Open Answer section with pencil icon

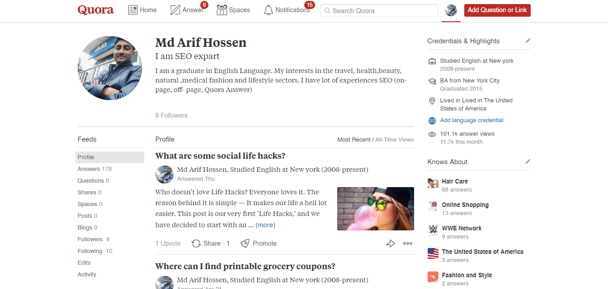[175, 10]
